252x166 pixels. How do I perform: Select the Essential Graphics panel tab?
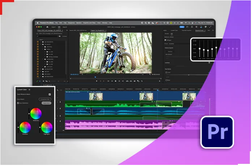point(187,30)
